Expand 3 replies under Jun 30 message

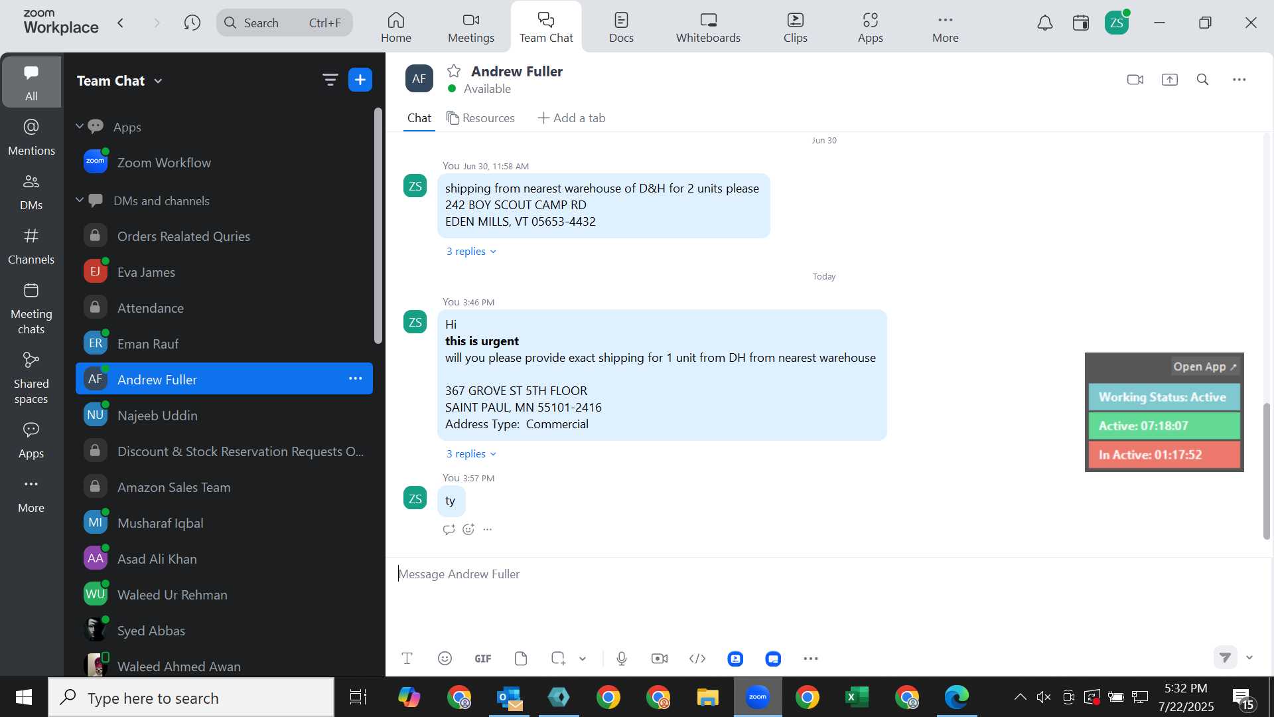pyautogui.click(x=471, y=252)
